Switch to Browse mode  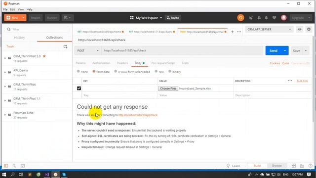coord(277,166)
